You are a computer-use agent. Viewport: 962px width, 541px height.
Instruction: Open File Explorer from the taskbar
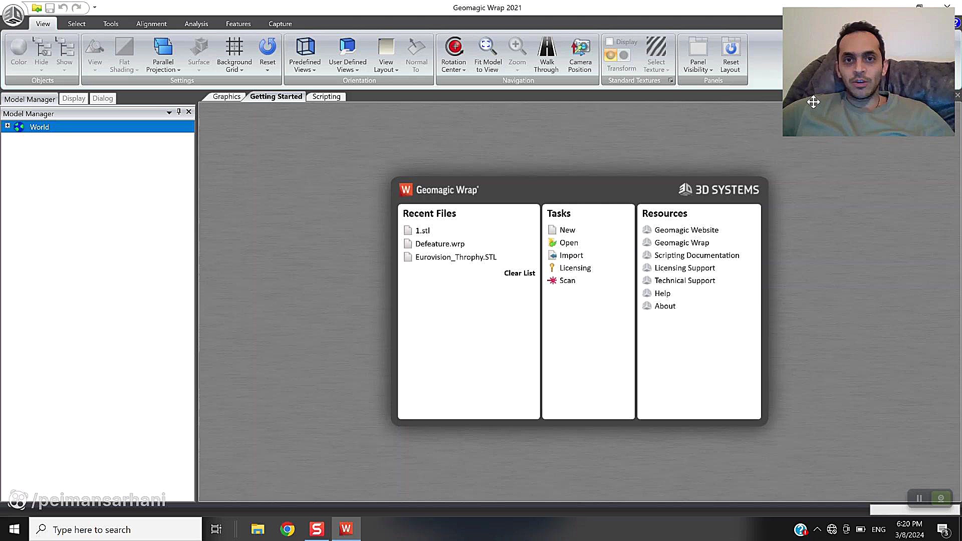258,529
